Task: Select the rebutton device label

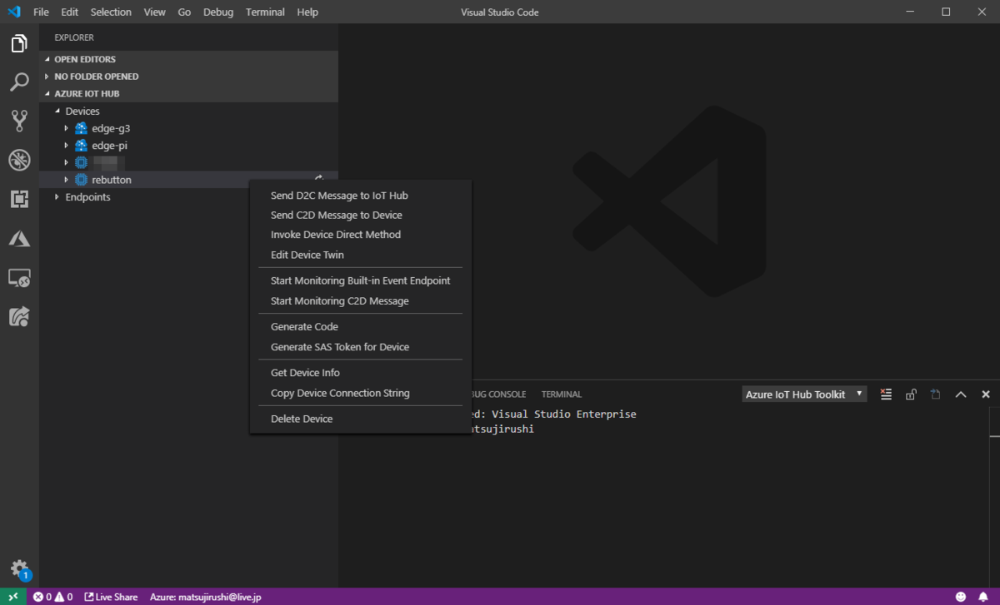Action: (x=112, y=180)
